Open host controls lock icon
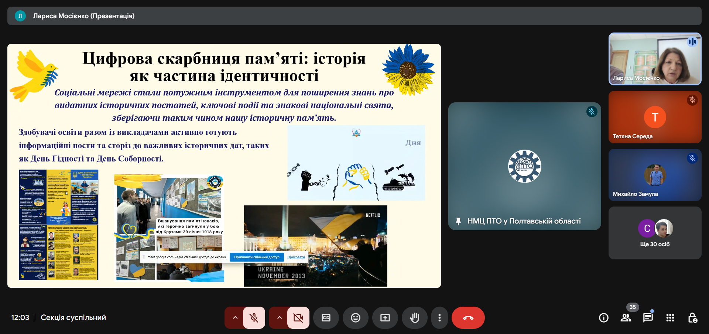The image size is (709, 334). tap(692, 318)
